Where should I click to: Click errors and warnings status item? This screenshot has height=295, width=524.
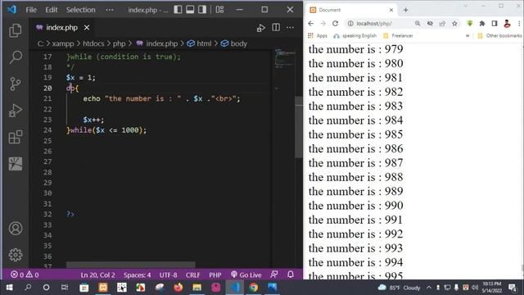tap(25, 275)
